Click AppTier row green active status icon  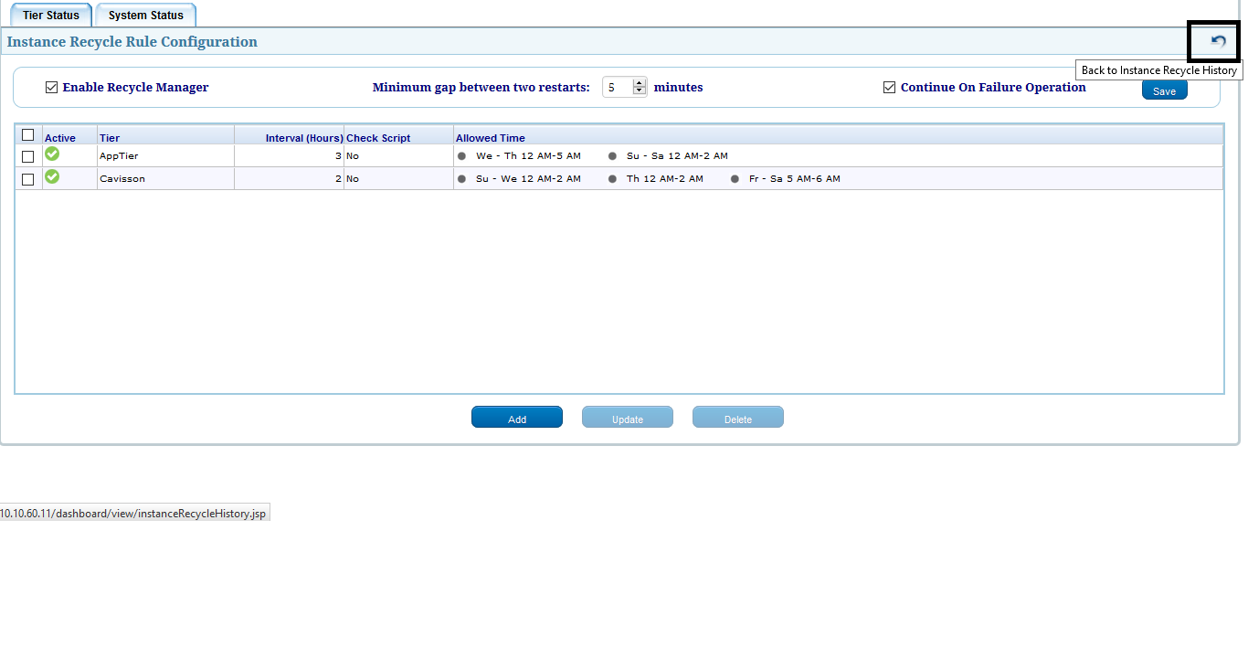click(52, 154)
